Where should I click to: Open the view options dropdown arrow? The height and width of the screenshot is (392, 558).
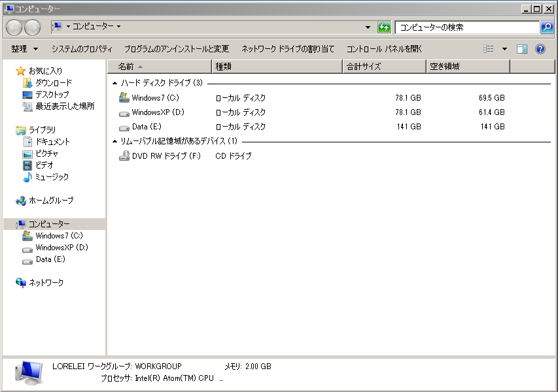[x=504, y=48]
